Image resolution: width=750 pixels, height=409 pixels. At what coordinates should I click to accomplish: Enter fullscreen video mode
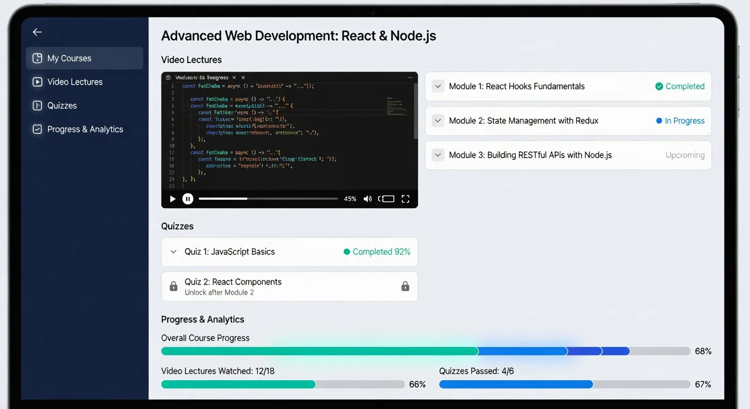(x=405, y=199)
